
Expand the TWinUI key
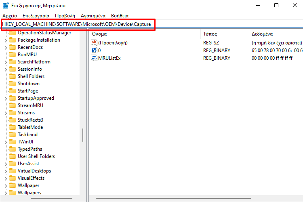click(6, 142)
